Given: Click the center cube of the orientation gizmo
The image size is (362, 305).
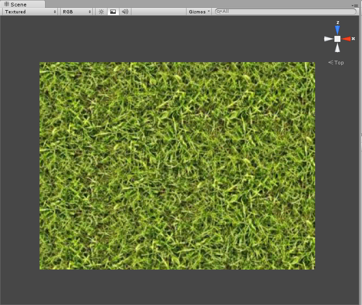Looking at the screenshot, I should 338,39.
